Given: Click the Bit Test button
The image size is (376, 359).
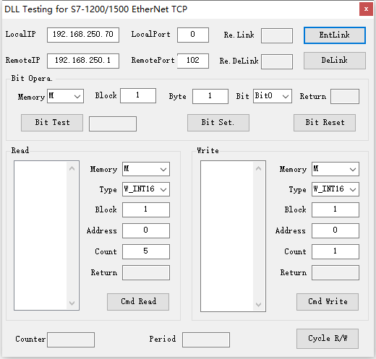Looking at the screenshot, I should 52,123.
